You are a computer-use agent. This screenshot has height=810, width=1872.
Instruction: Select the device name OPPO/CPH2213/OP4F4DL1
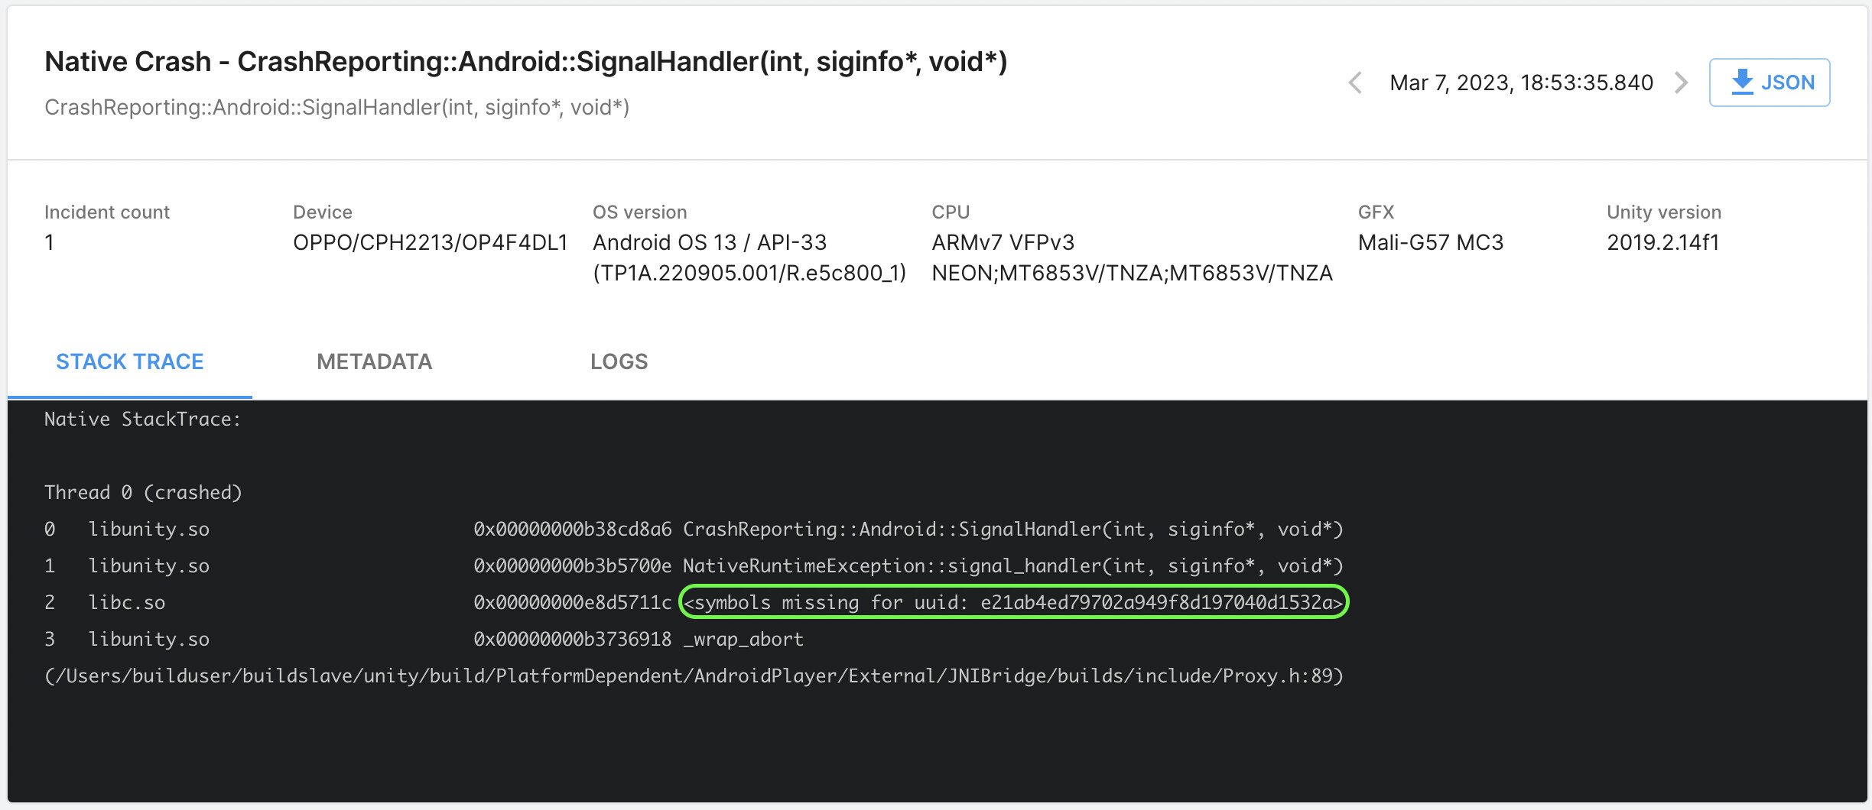point(431,242)
